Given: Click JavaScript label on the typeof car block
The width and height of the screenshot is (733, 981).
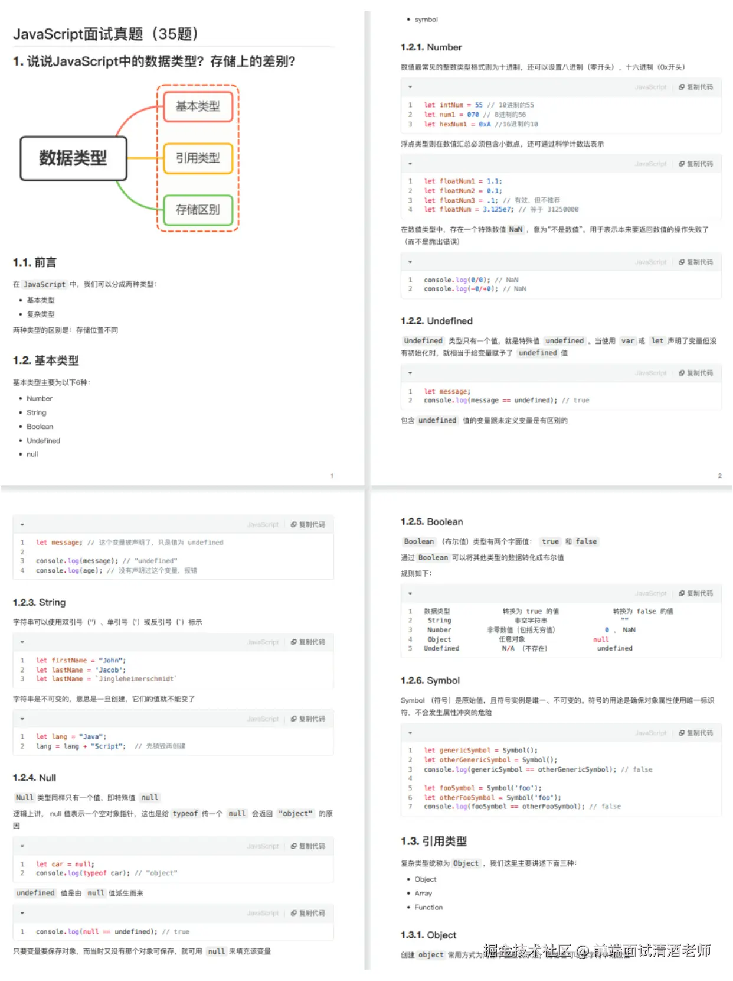Looking at the screenshot, I should (263, 846).
